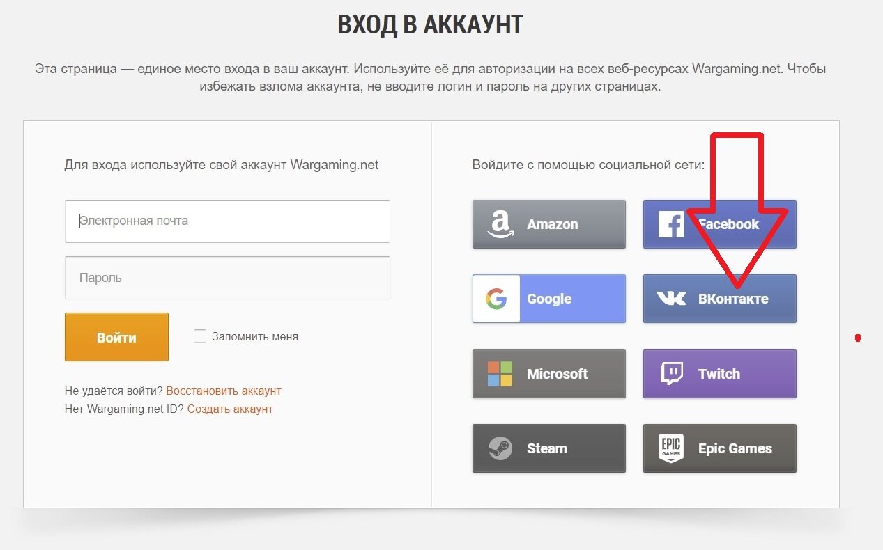The height and width of the screenshot is (550, 883).
Task: Click the Twitch logo icon
Action: point(671,374)
